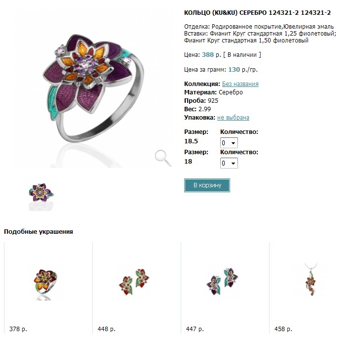Click the 447 р. price label
This screenshot has height=343, width=355.
[195, 329]
